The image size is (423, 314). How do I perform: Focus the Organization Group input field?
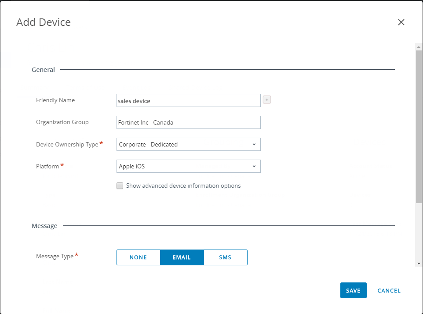point(188,122)
